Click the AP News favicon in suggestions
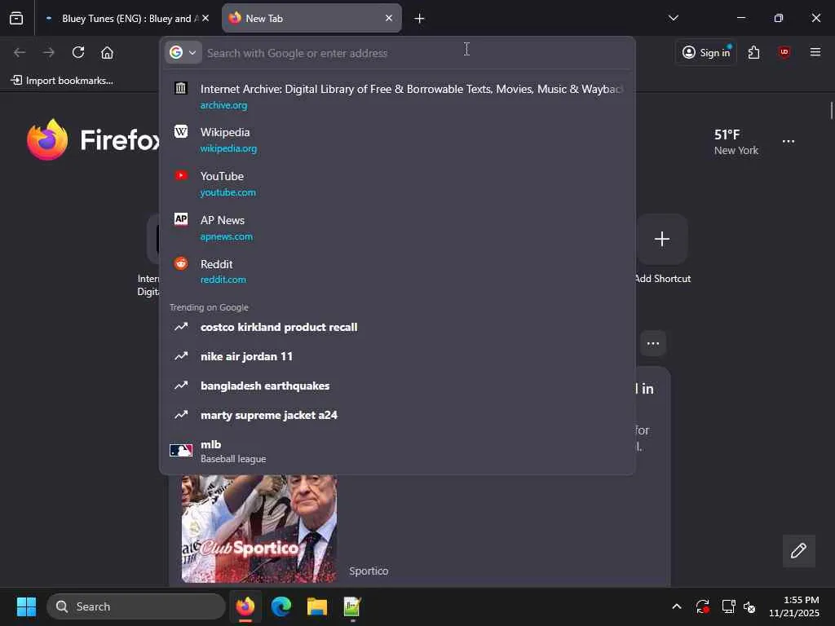The height and width of the screenshot is (626, 835). pos(181,219)
